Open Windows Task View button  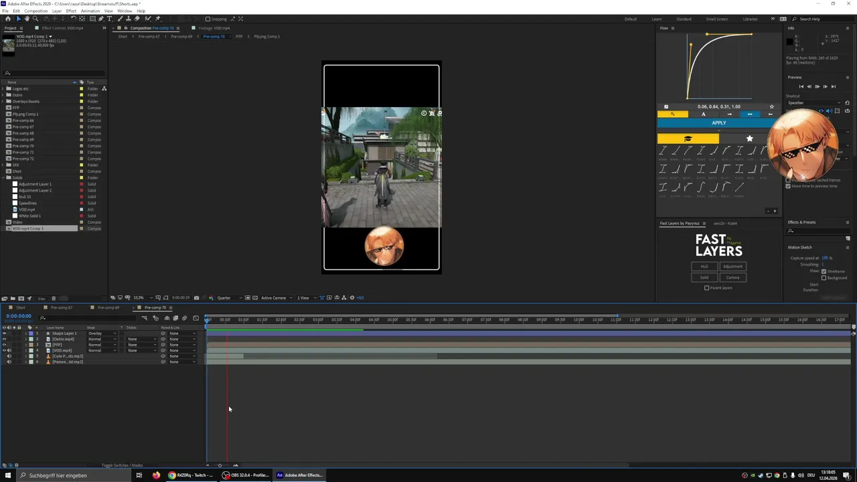point(139,475)
